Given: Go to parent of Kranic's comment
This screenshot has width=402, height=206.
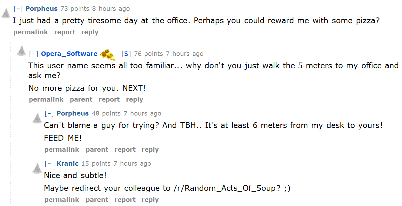Looking at the screenshot, I should 97,200.
